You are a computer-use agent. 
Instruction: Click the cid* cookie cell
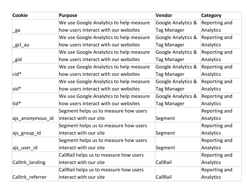click(35, 71)
